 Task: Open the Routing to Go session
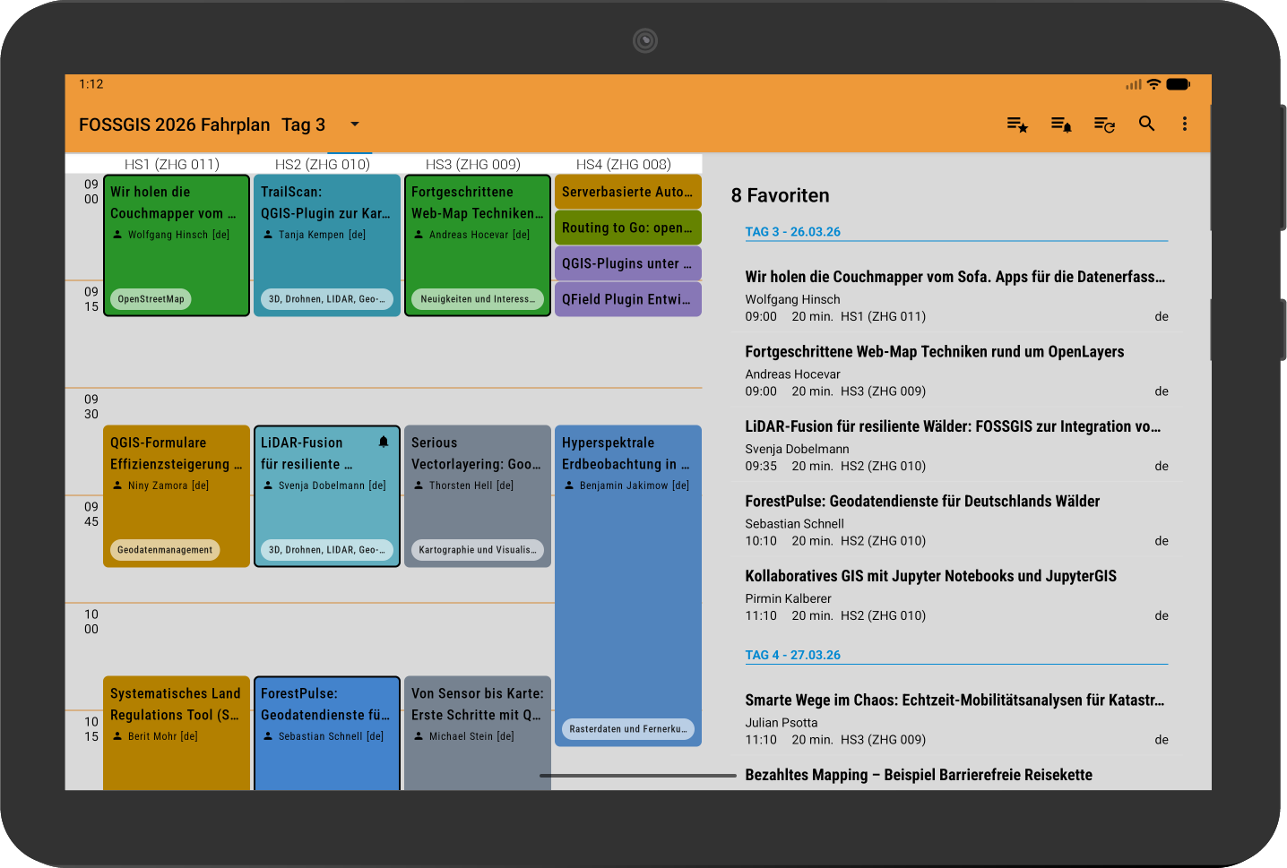[627, 228]
